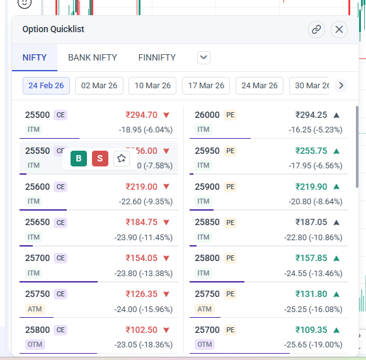Click the down arrow next to ₹219.00
Image resolution: width=366 pixels, height=360 pixels.
[166, 187]
